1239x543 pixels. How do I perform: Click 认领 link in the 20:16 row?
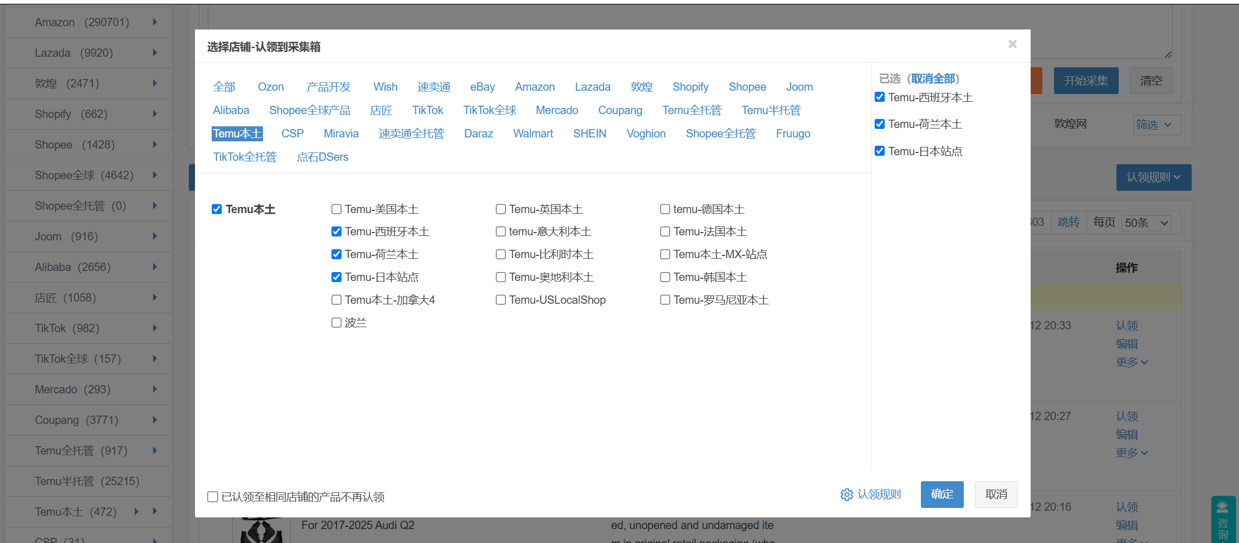[1127, 507]
